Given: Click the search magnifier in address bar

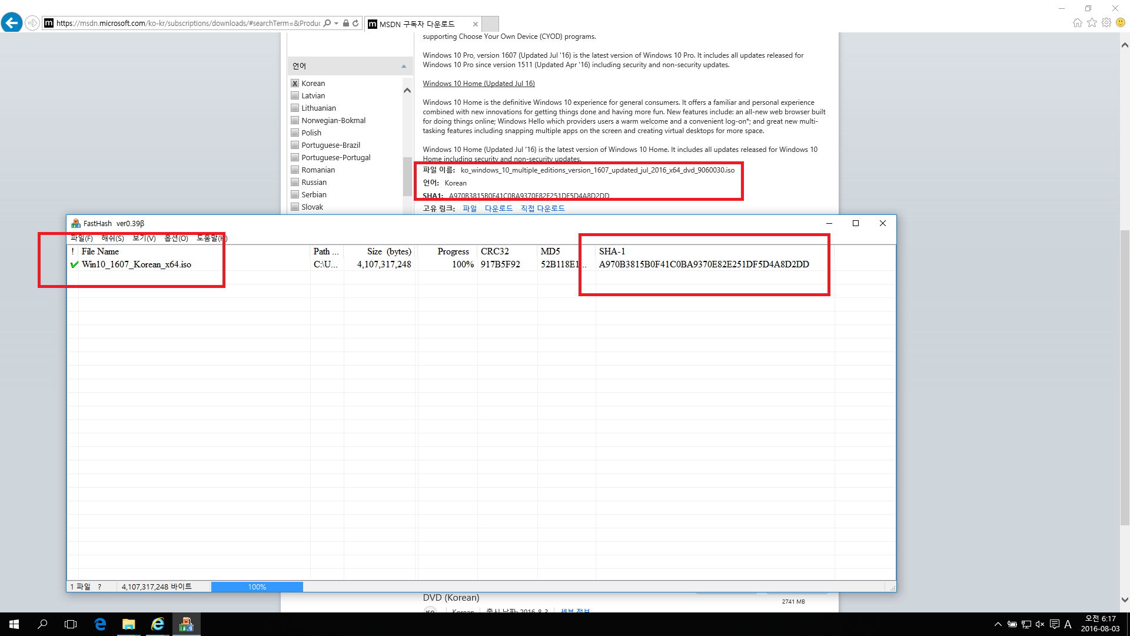Looking at the screenshot, I should [327, 23].
